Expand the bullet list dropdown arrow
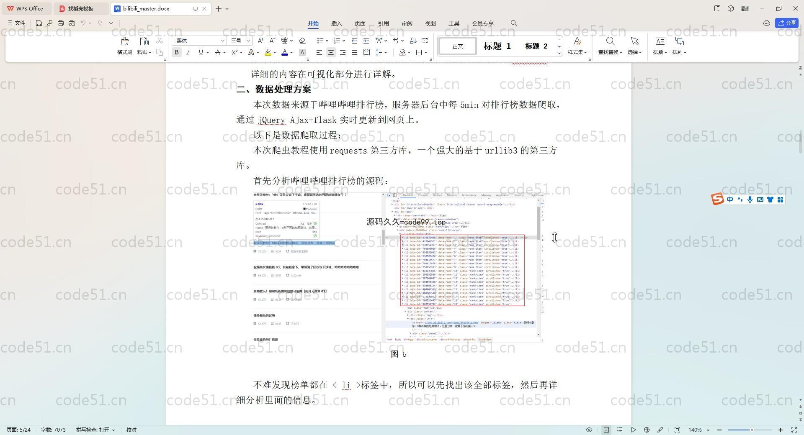The image size is (804, 435). coord(327,41)
